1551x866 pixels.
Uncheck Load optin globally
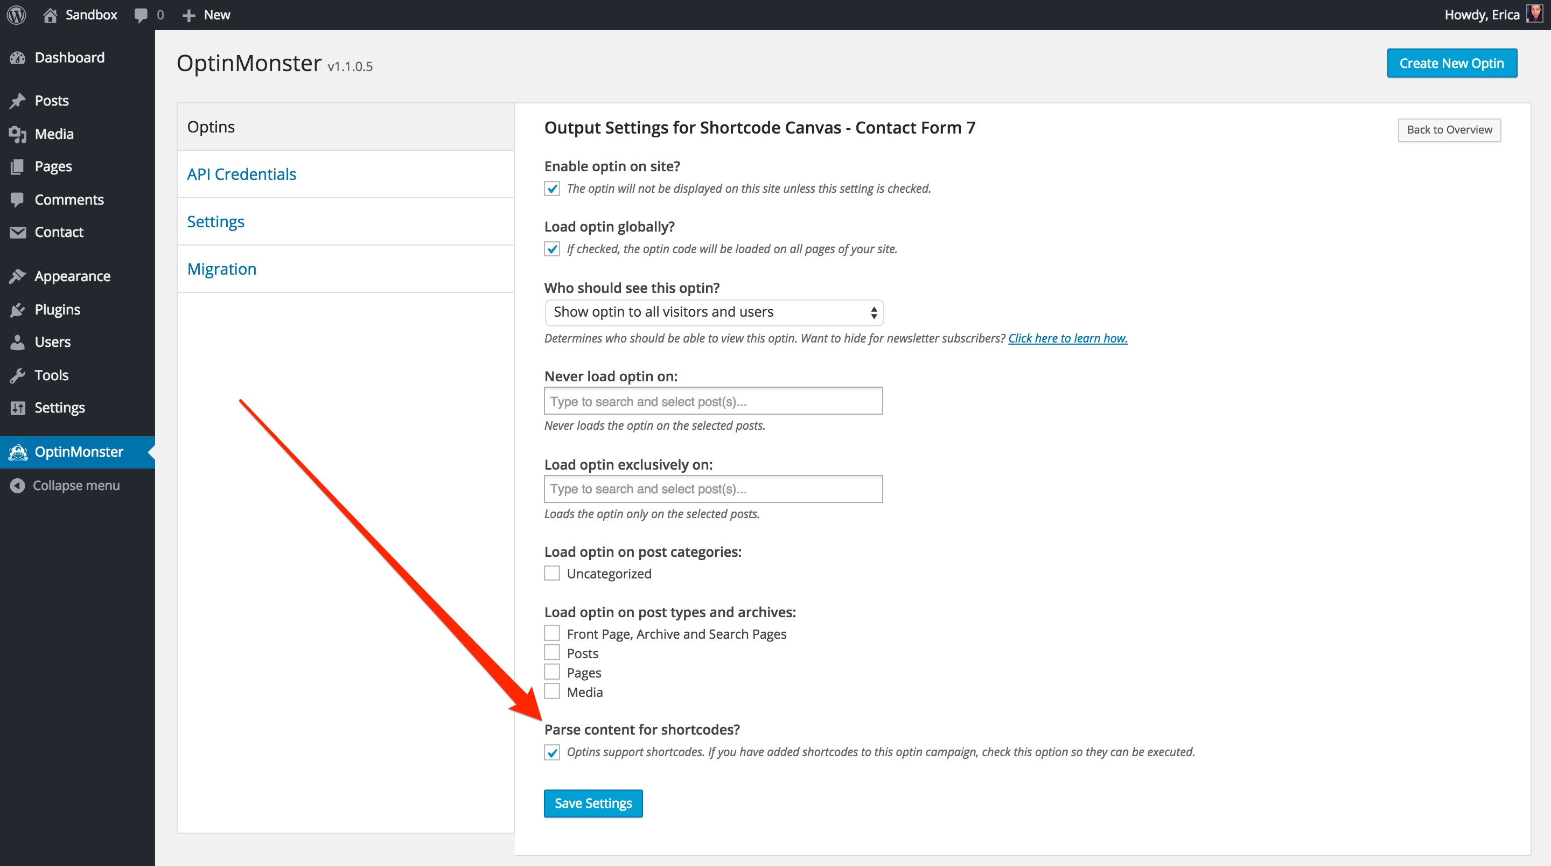coord(551,248)
